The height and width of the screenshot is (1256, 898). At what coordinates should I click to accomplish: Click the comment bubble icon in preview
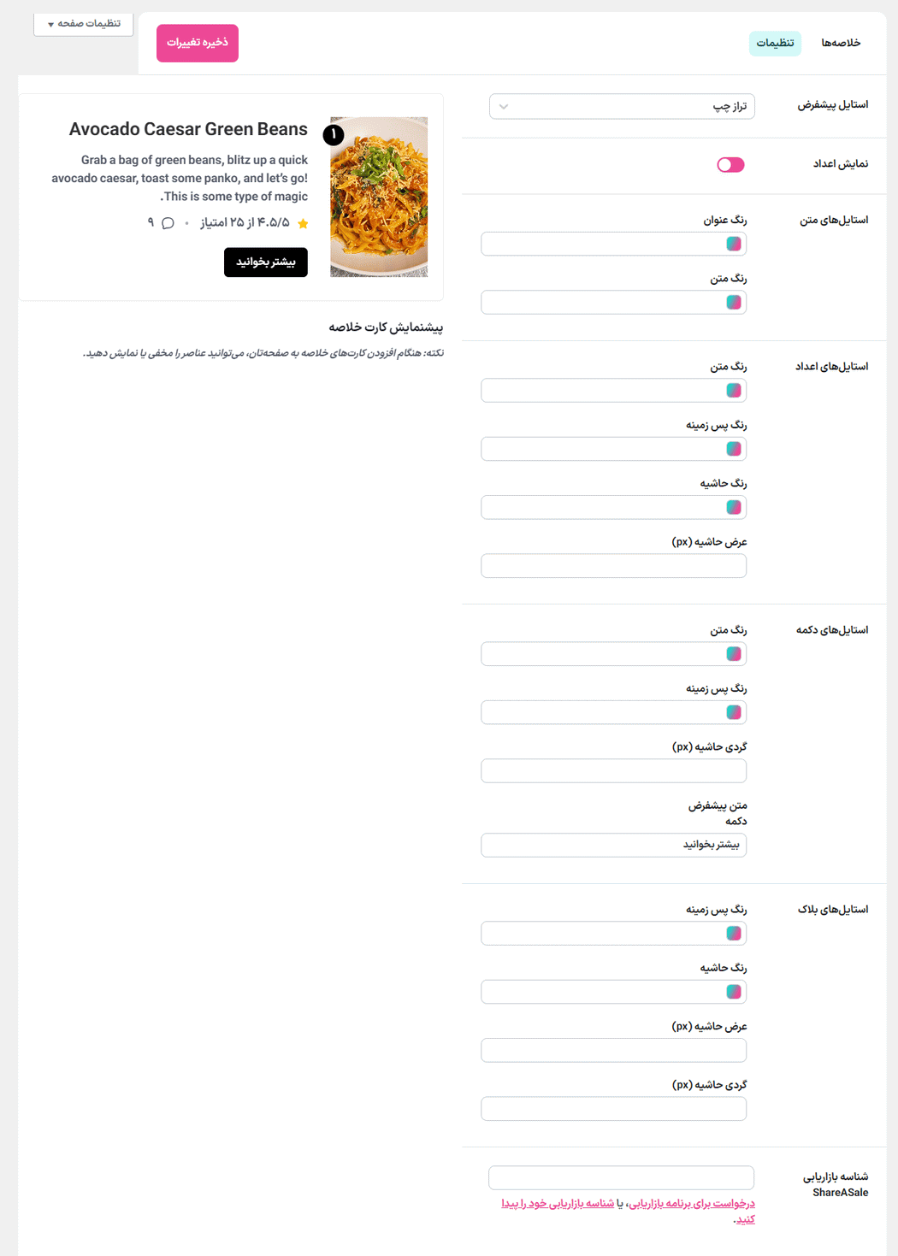168,223
